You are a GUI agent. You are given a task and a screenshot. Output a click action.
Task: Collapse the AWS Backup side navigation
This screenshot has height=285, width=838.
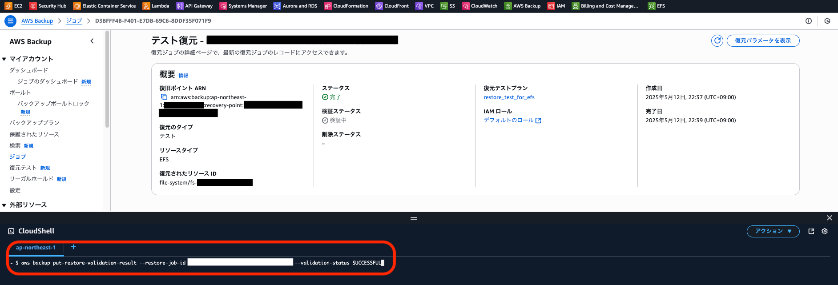point(92,41)
